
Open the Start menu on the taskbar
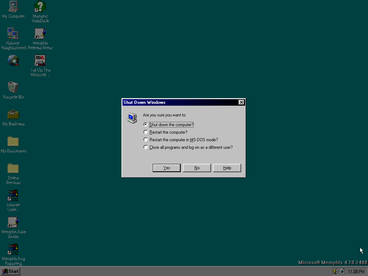10,272
